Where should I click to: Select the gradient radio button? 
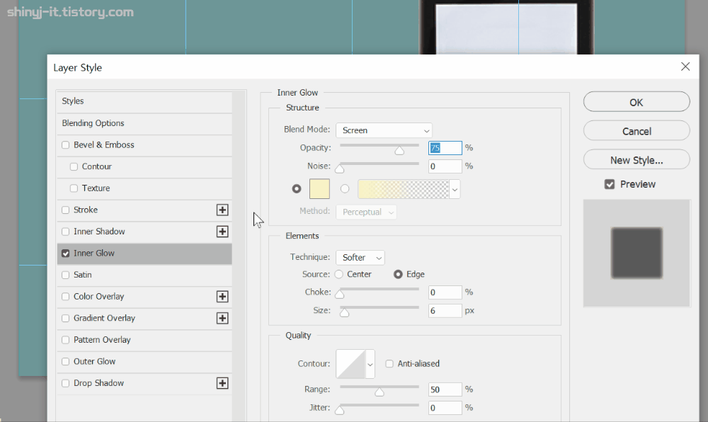[x=345, y=188]
